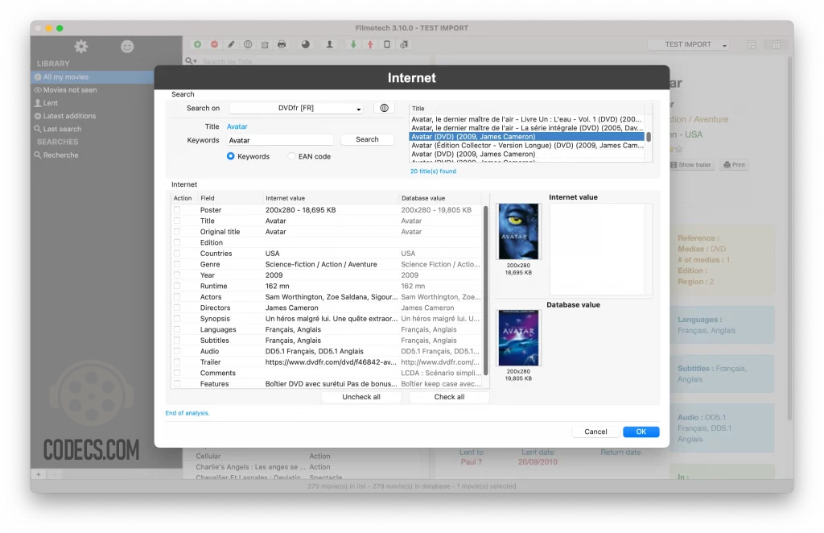Click the blue OK button

pyautogui.click(x=641, y=432)
